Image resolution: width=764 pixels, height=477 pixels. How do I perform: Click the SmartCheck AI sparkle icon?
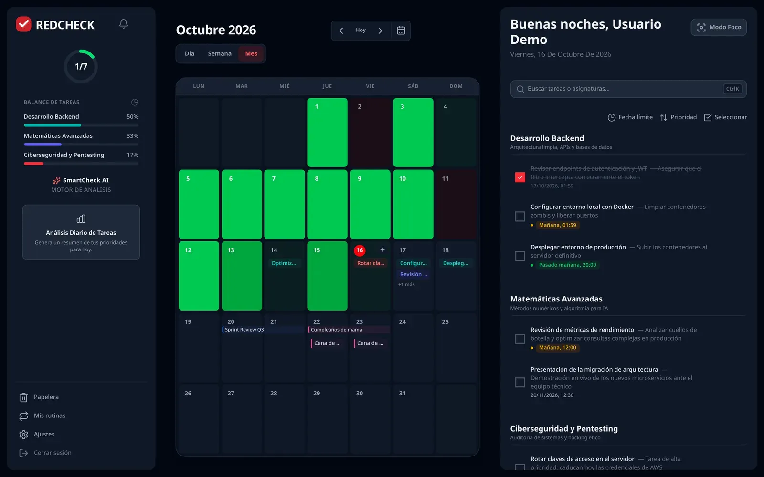click(x=57, y=180)
